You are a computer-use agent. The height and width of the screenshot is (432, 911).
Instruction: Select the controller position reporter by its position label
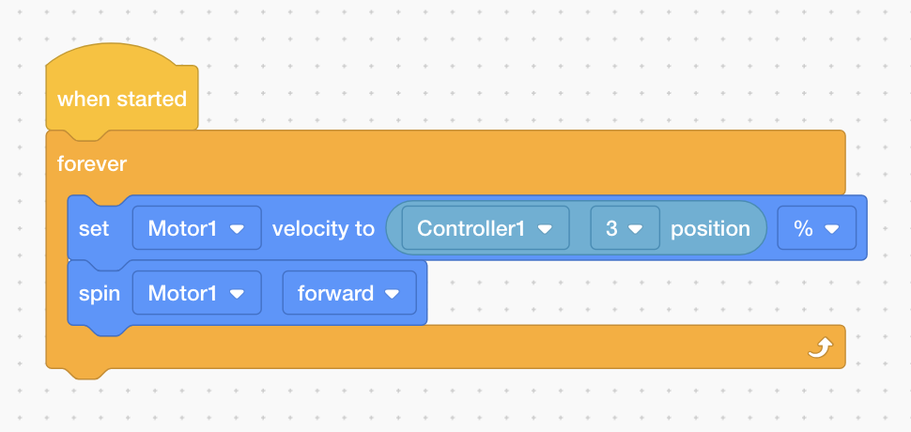click(x=711, y=229)
